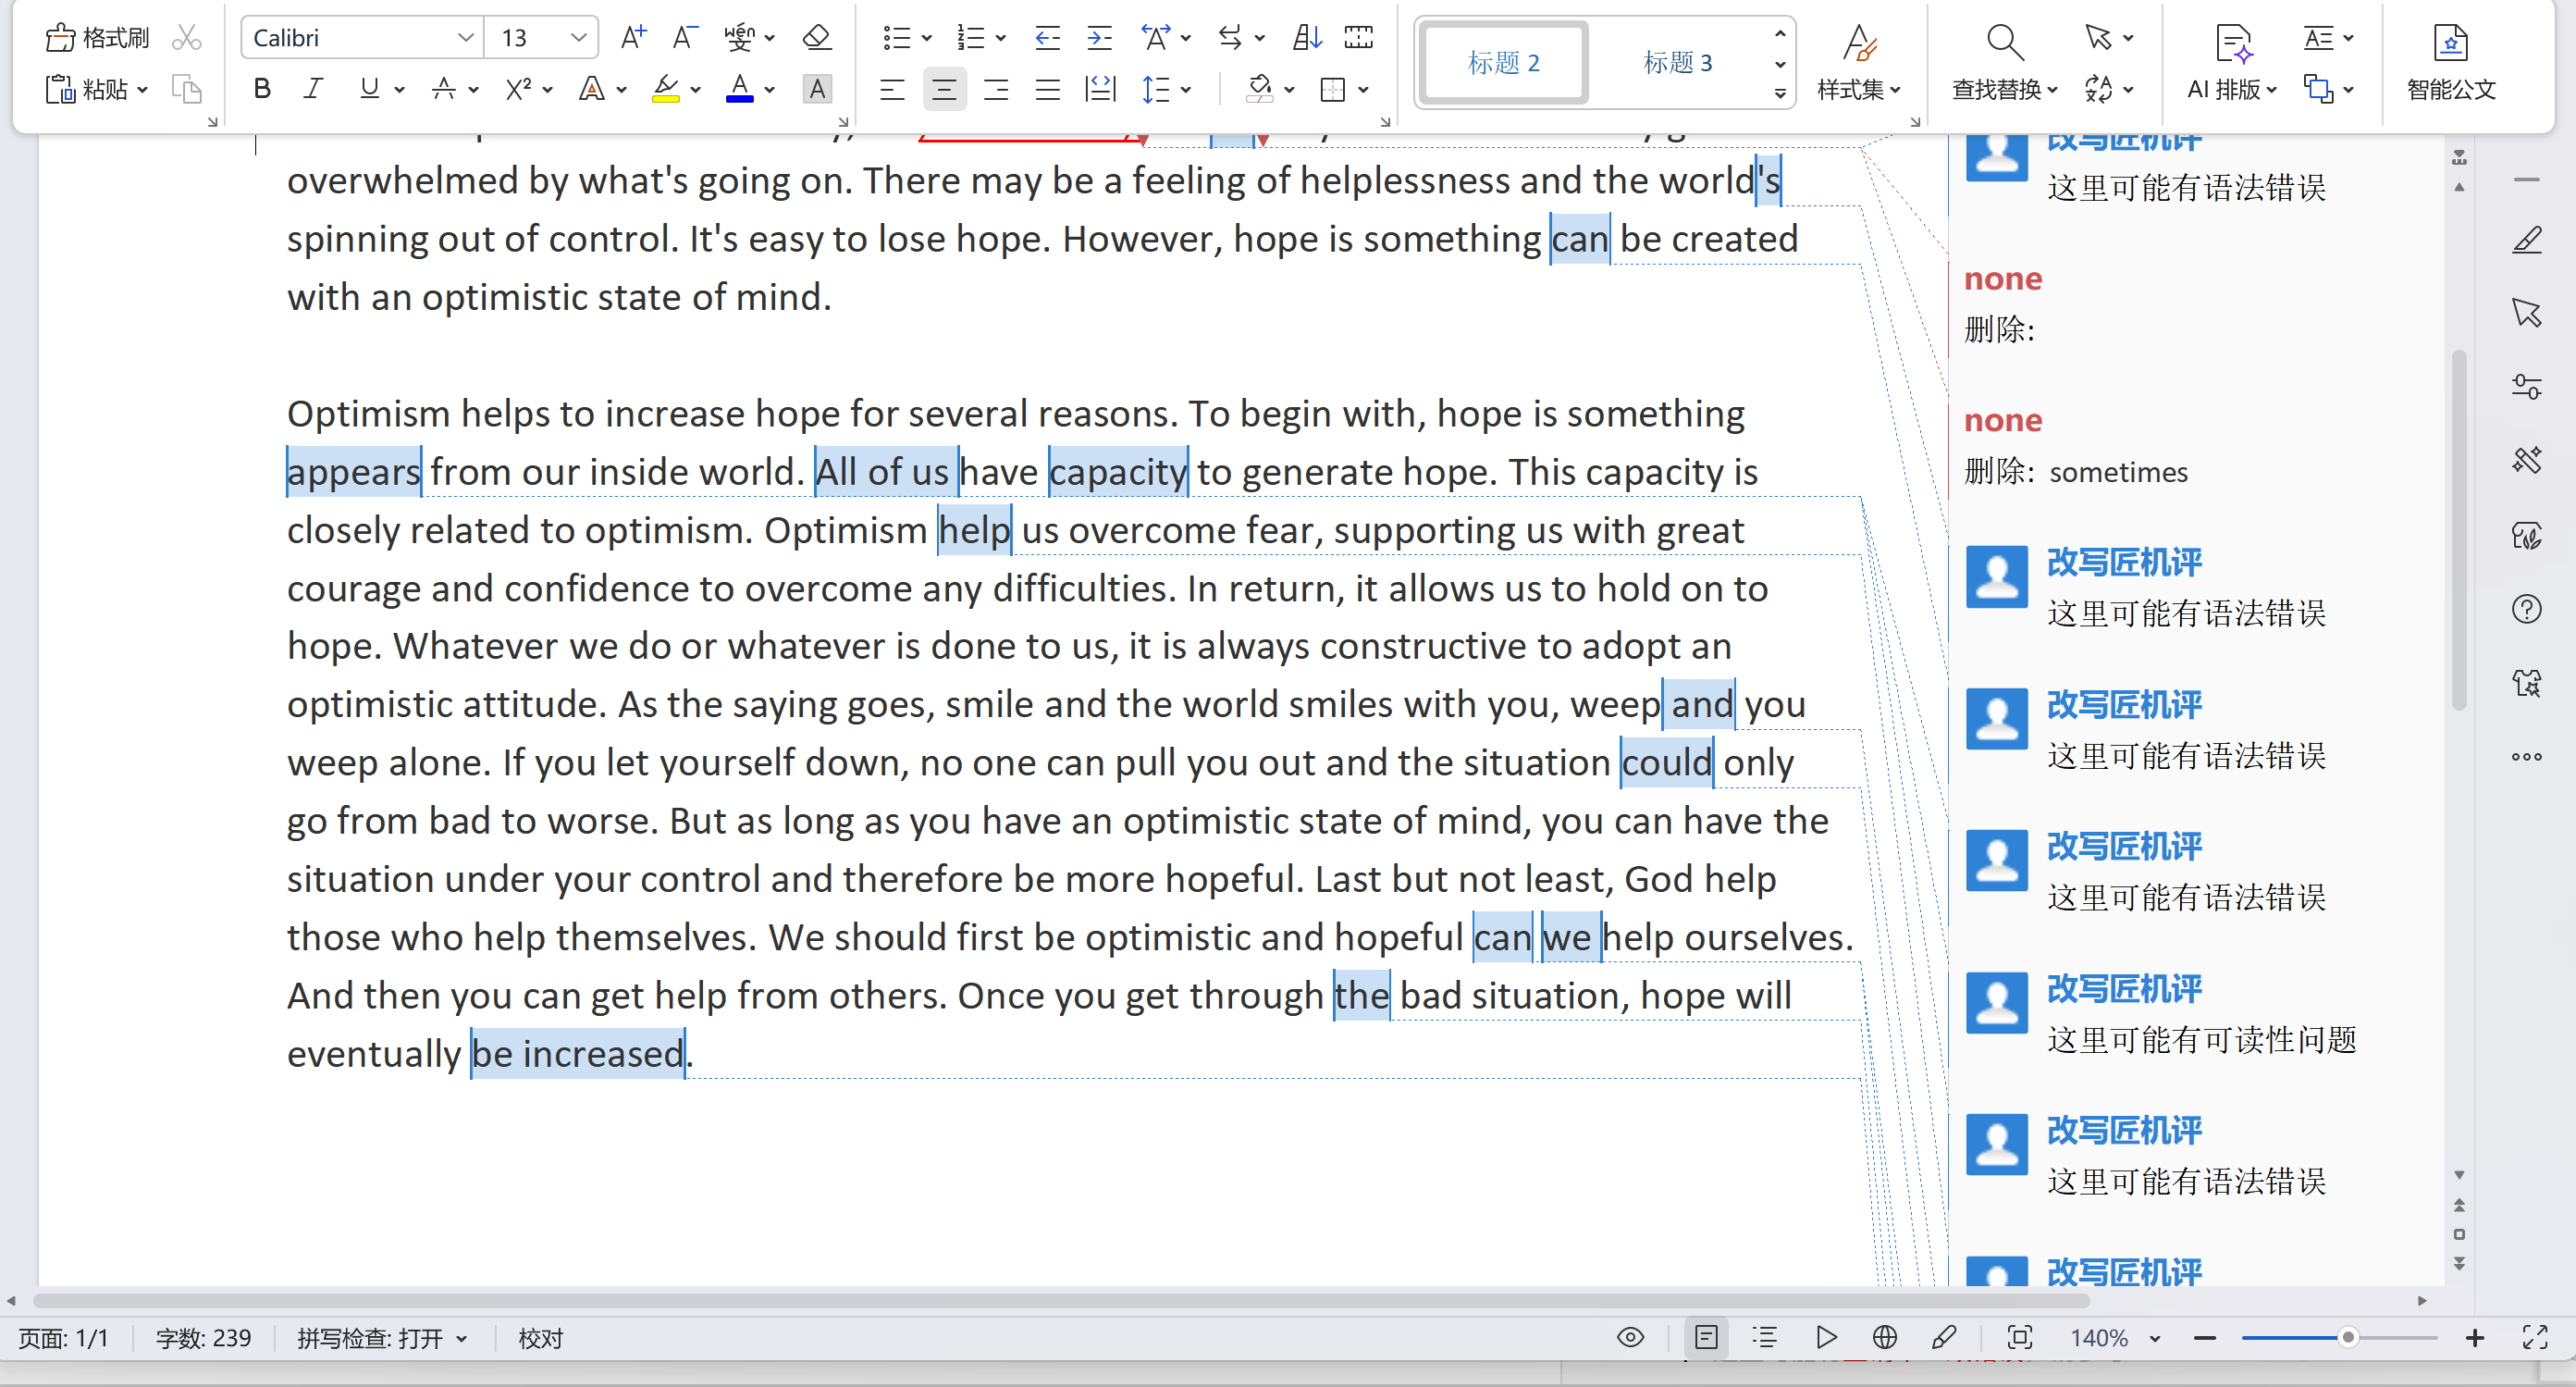Open the 拼写检查 spell check dropdown
The image size is (2576, 1387).
tap(382, 1338)
